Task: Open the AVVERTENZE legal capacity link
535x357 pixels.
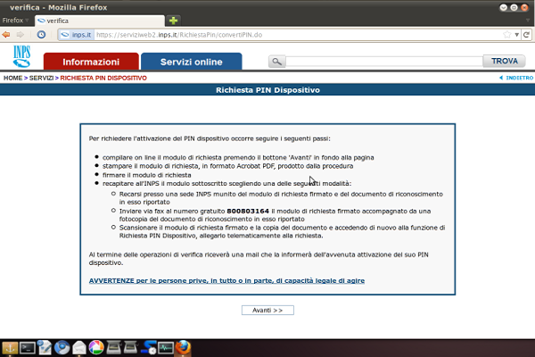Action: 226,281
